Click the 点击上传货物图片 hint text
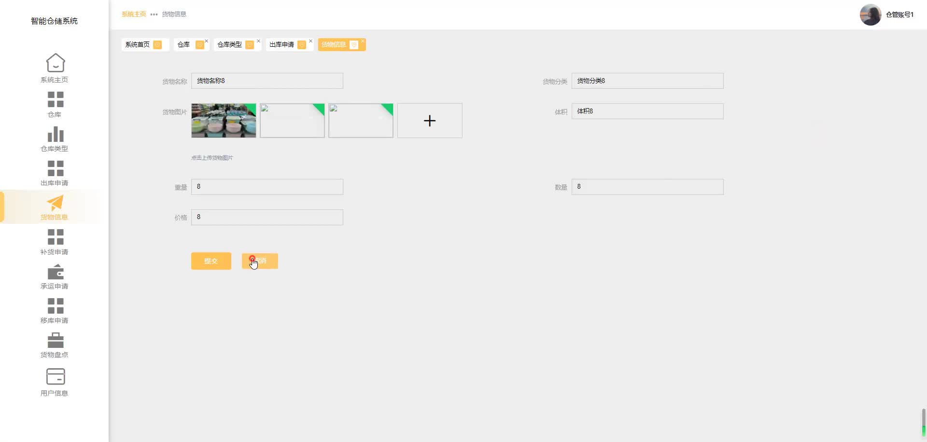The height and width of the screenshot is (442, 927). [212, 158]
